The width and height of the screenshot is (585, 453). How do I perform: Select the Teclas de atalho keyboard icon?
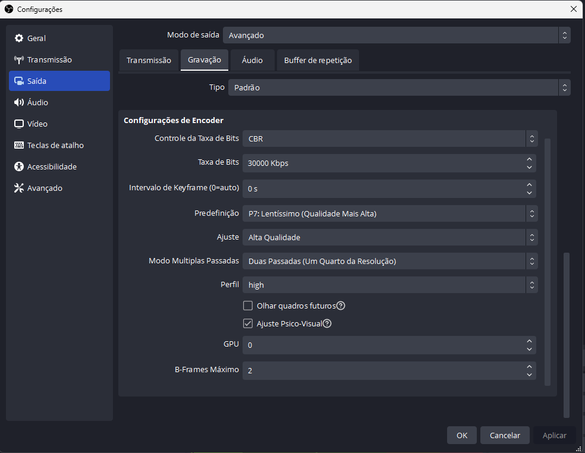(18, 145)
